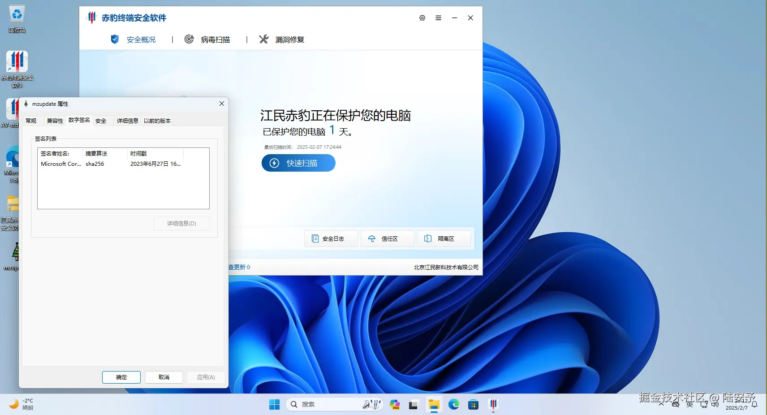This screenshot has height=415, width=767.
Task: Cancel the properties dialog with 取消
Action: [x=164, y=377]
